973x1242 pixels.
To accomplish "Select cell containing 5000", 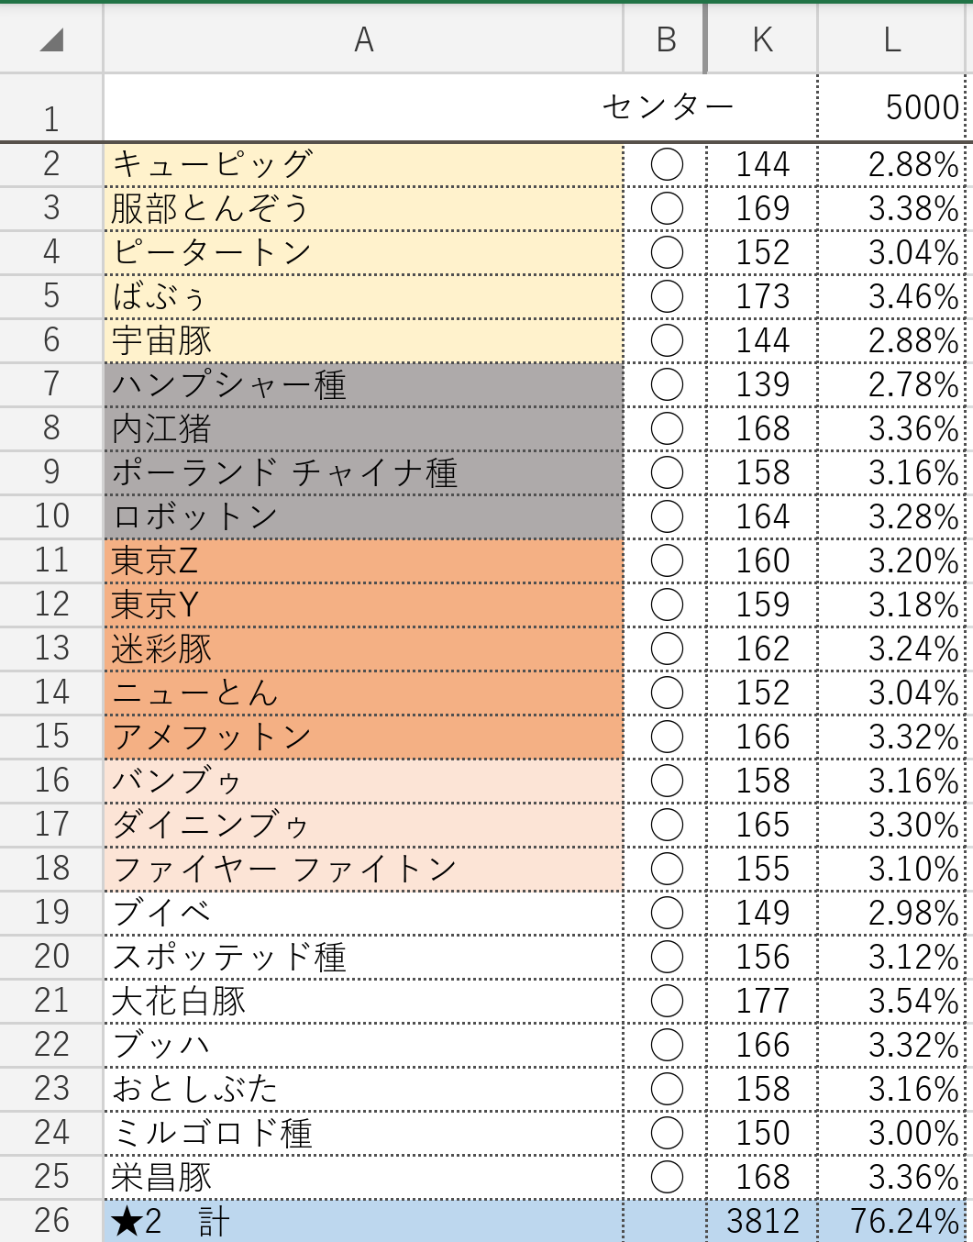I will coord(921,107).
